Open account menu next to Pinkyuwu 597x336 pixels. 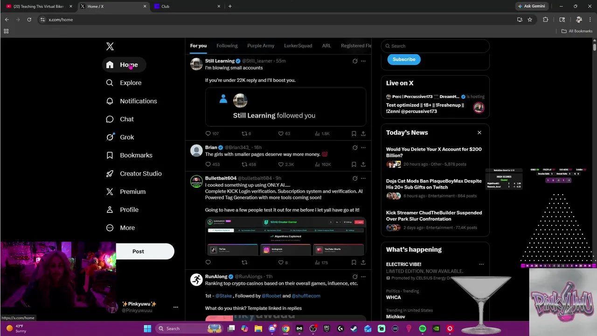coord(175,307)
